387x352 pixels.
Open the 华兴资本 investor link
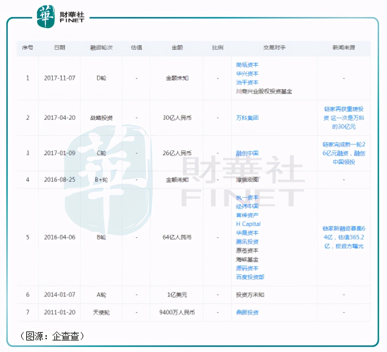pyautogui.click(x=247, y=73)
